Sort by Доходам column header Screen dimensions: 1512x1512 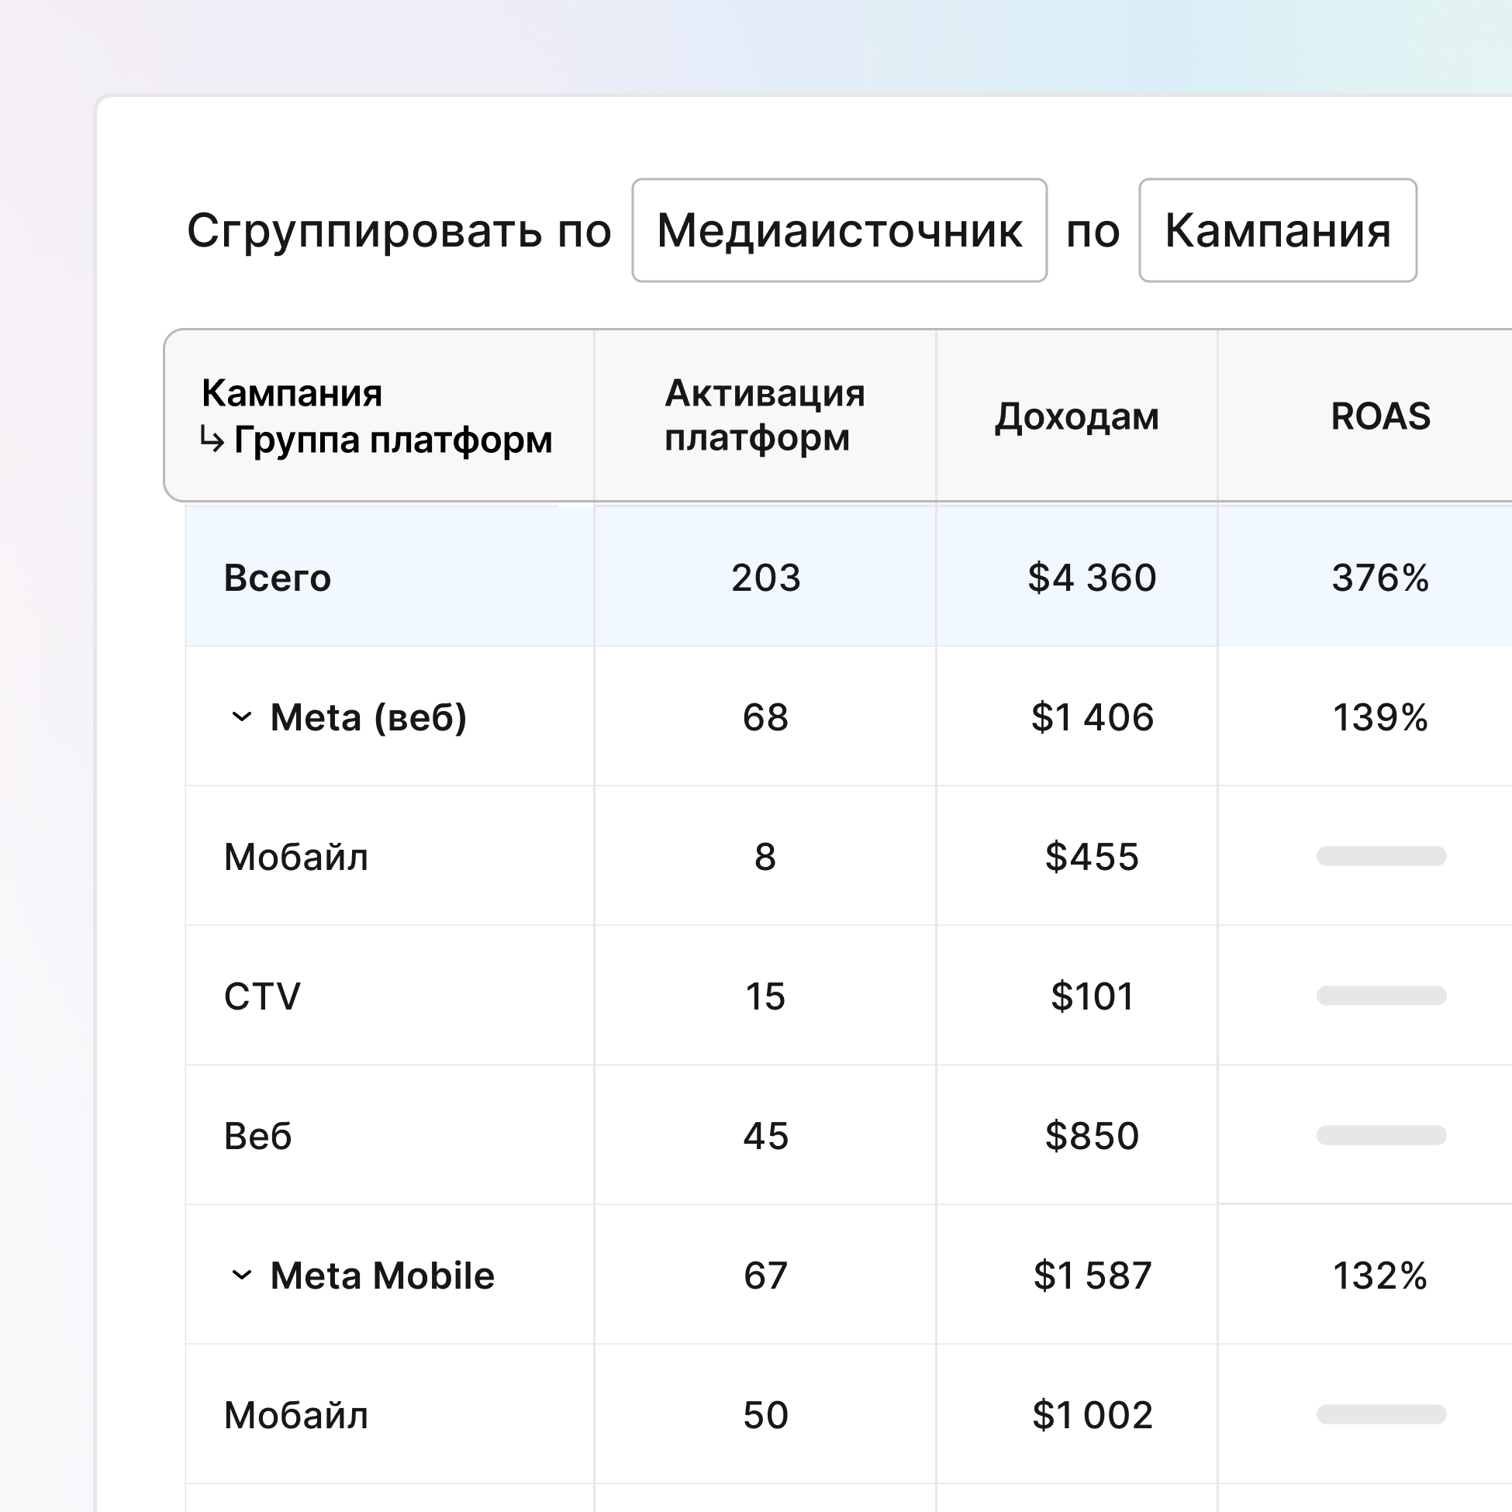[x=1076, y=416]
